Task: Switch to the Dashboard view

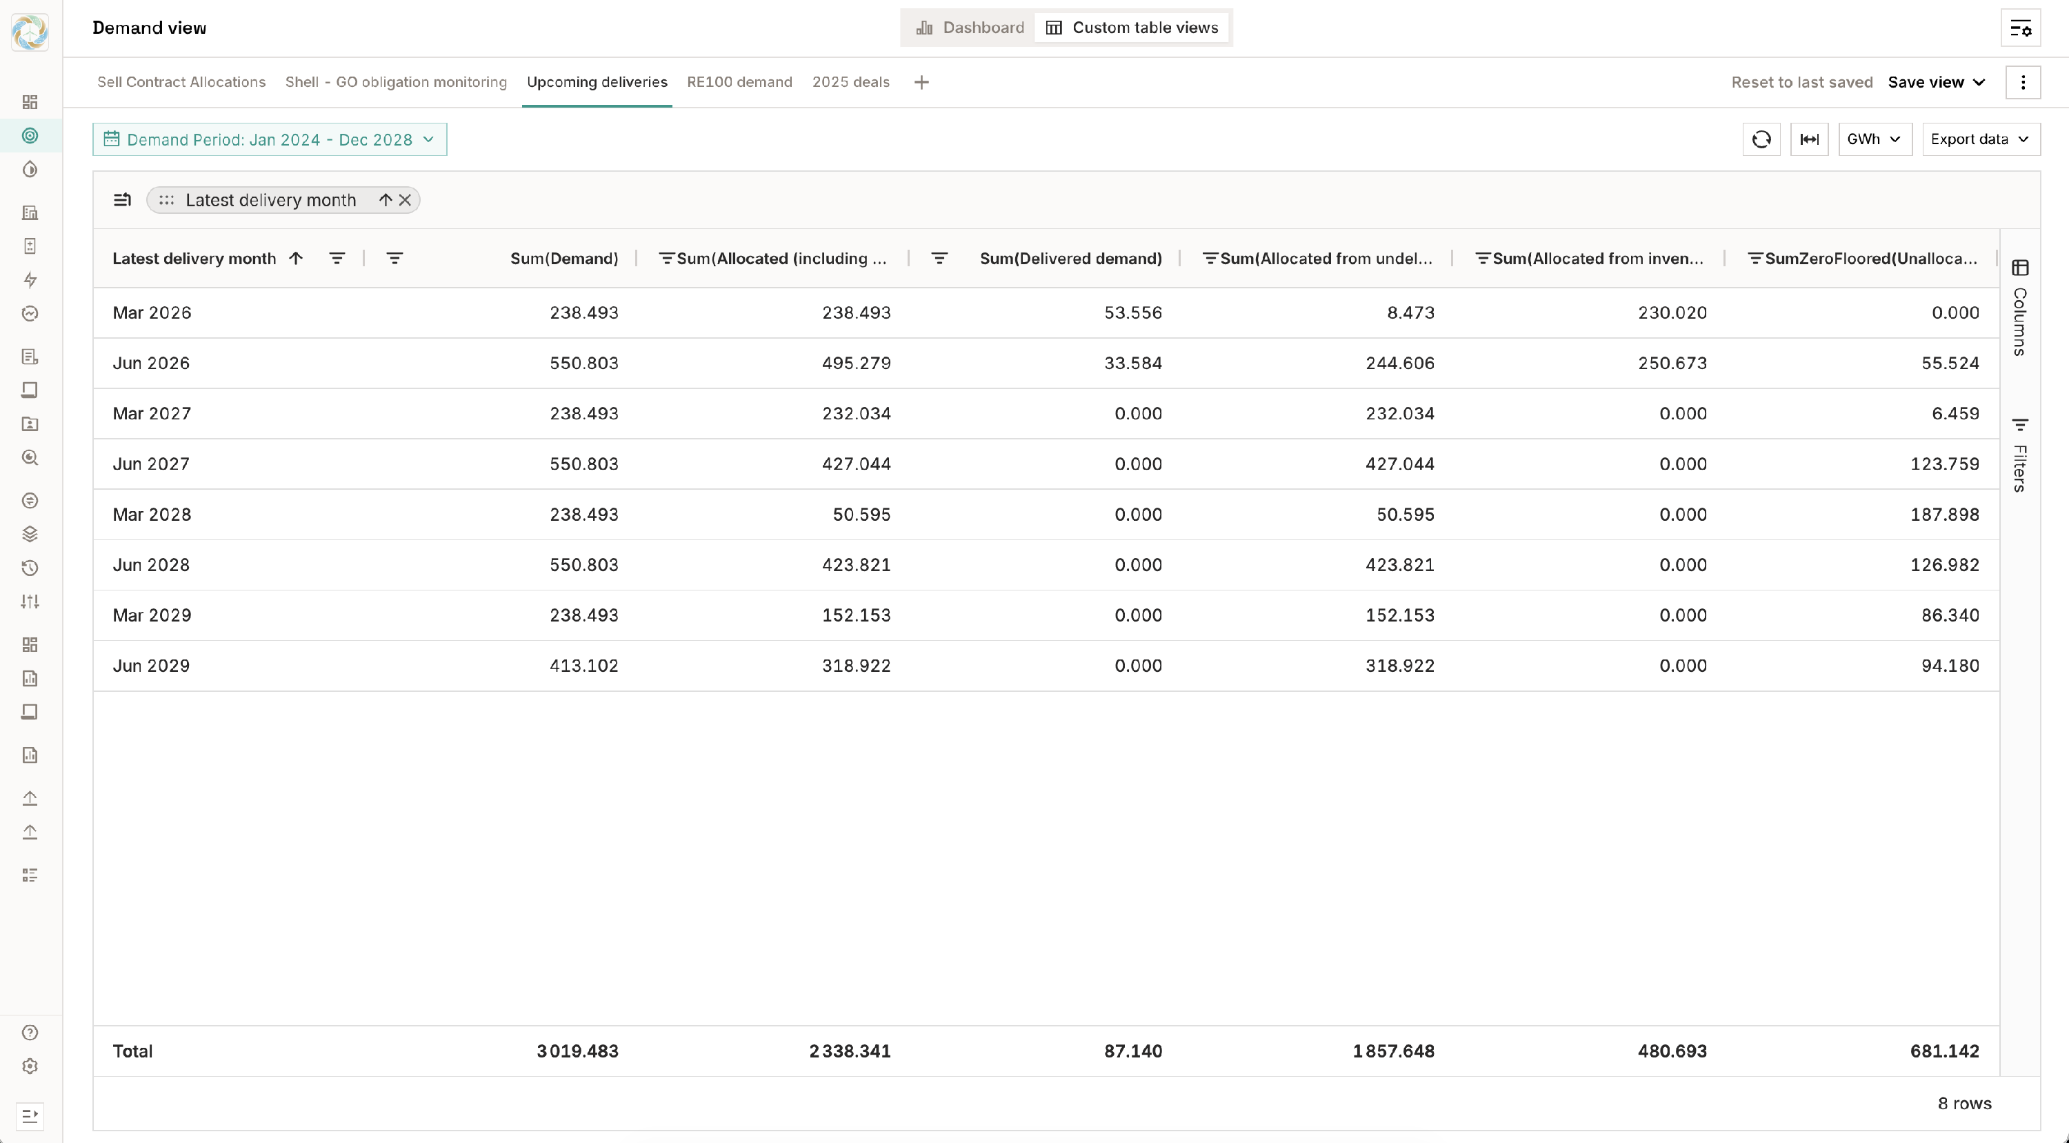Action: pyautogui.click(x=970, y=28)
